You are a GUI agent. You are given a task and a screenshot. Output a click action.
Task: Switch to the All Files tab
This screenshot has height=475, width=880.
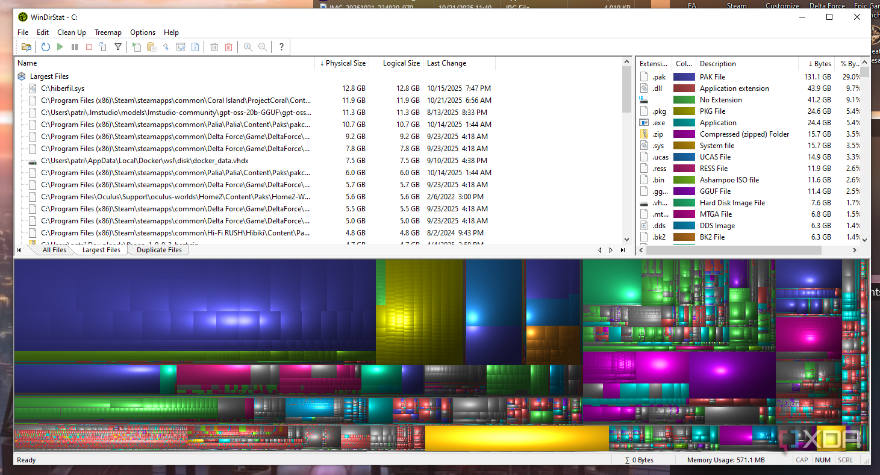coord(54,250)
